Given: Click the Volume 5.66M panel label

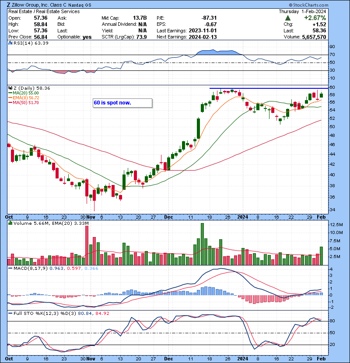Looking at the screenshot, I should coord(25,223).
